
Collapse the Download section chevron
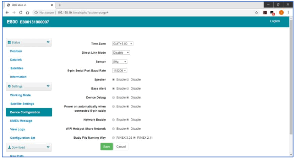click(x=48, y=147)
